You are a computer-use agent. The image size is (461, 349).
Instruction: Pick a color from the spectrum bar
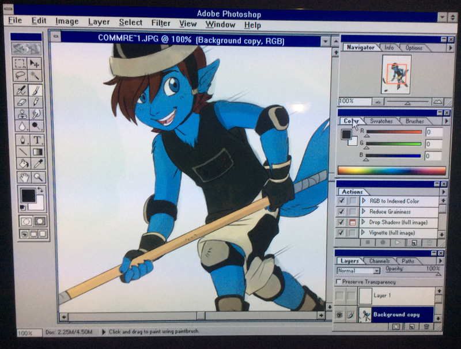click(x=392, y=170)
